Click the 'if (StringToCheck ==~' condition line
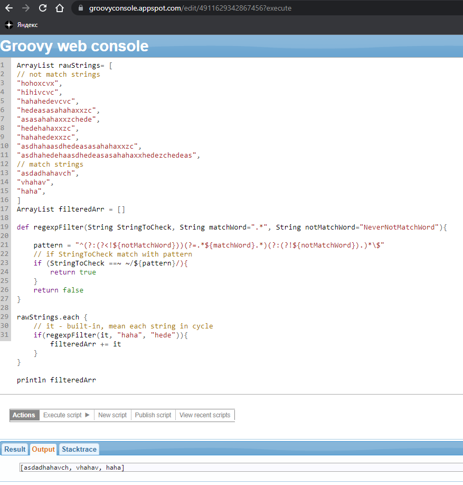 110,263
